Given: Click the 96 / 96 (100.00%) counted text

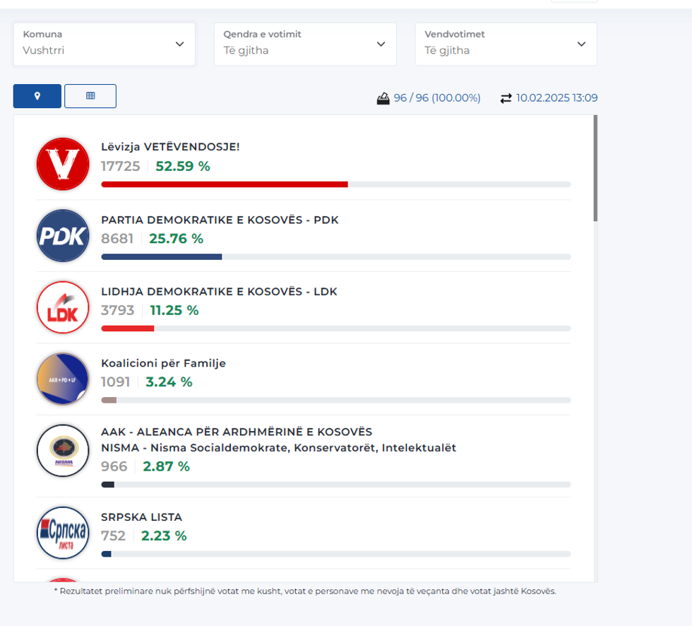Looking at the screenshot, I should (x=437, y=98).
